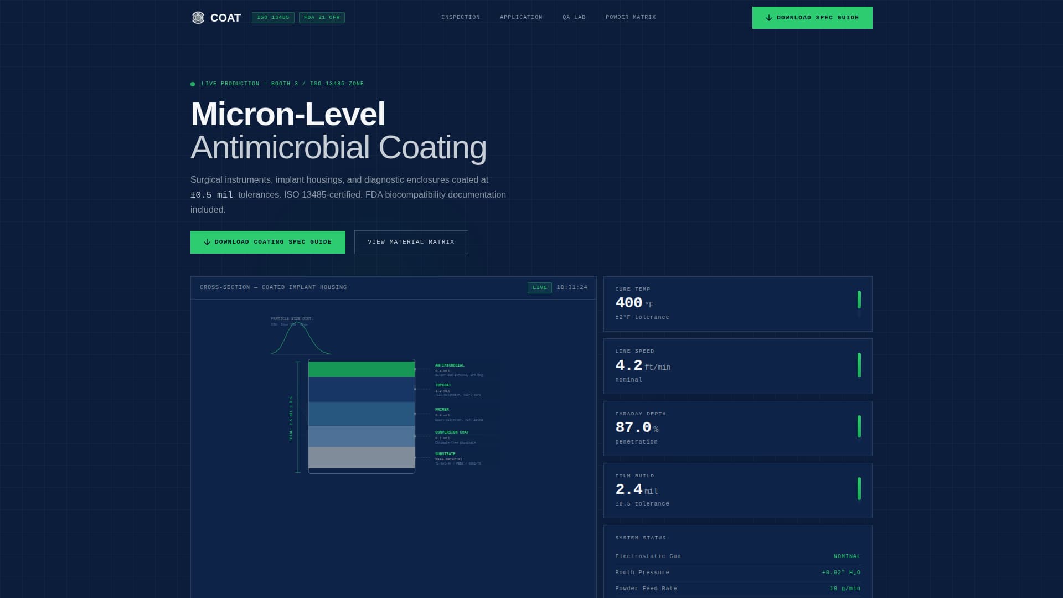1063x598 pixels.
Task: Click the COAT logo icon in the header
Action: tap(198, 17)
